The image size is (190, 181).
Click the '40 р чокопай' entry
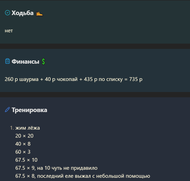tap(61, 79)
